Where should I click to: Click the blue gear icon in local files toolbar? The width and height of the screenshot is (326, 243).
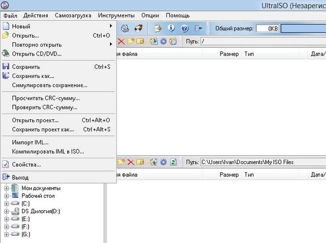(x=163, y=162)
